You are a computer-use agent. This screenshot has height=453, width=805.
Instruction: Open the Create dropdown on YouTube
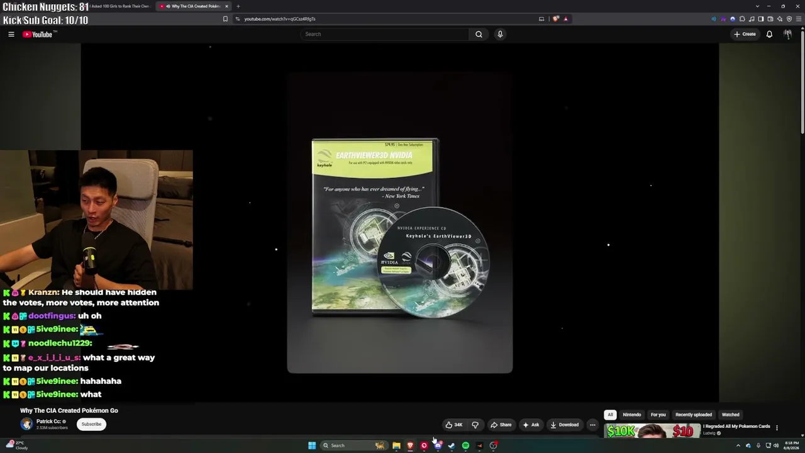click(x=745, y=34)
